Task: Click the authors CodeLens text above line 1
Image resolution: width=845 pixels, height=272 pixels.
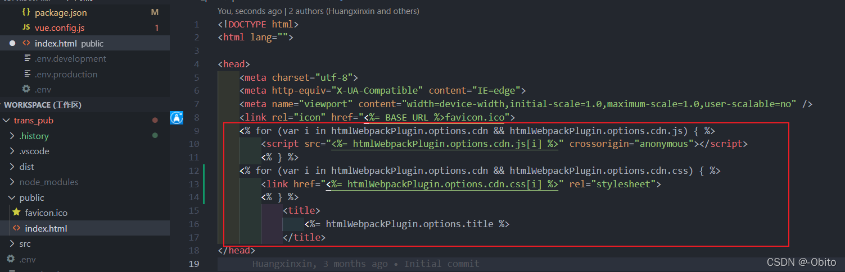Action: point(318,11)
